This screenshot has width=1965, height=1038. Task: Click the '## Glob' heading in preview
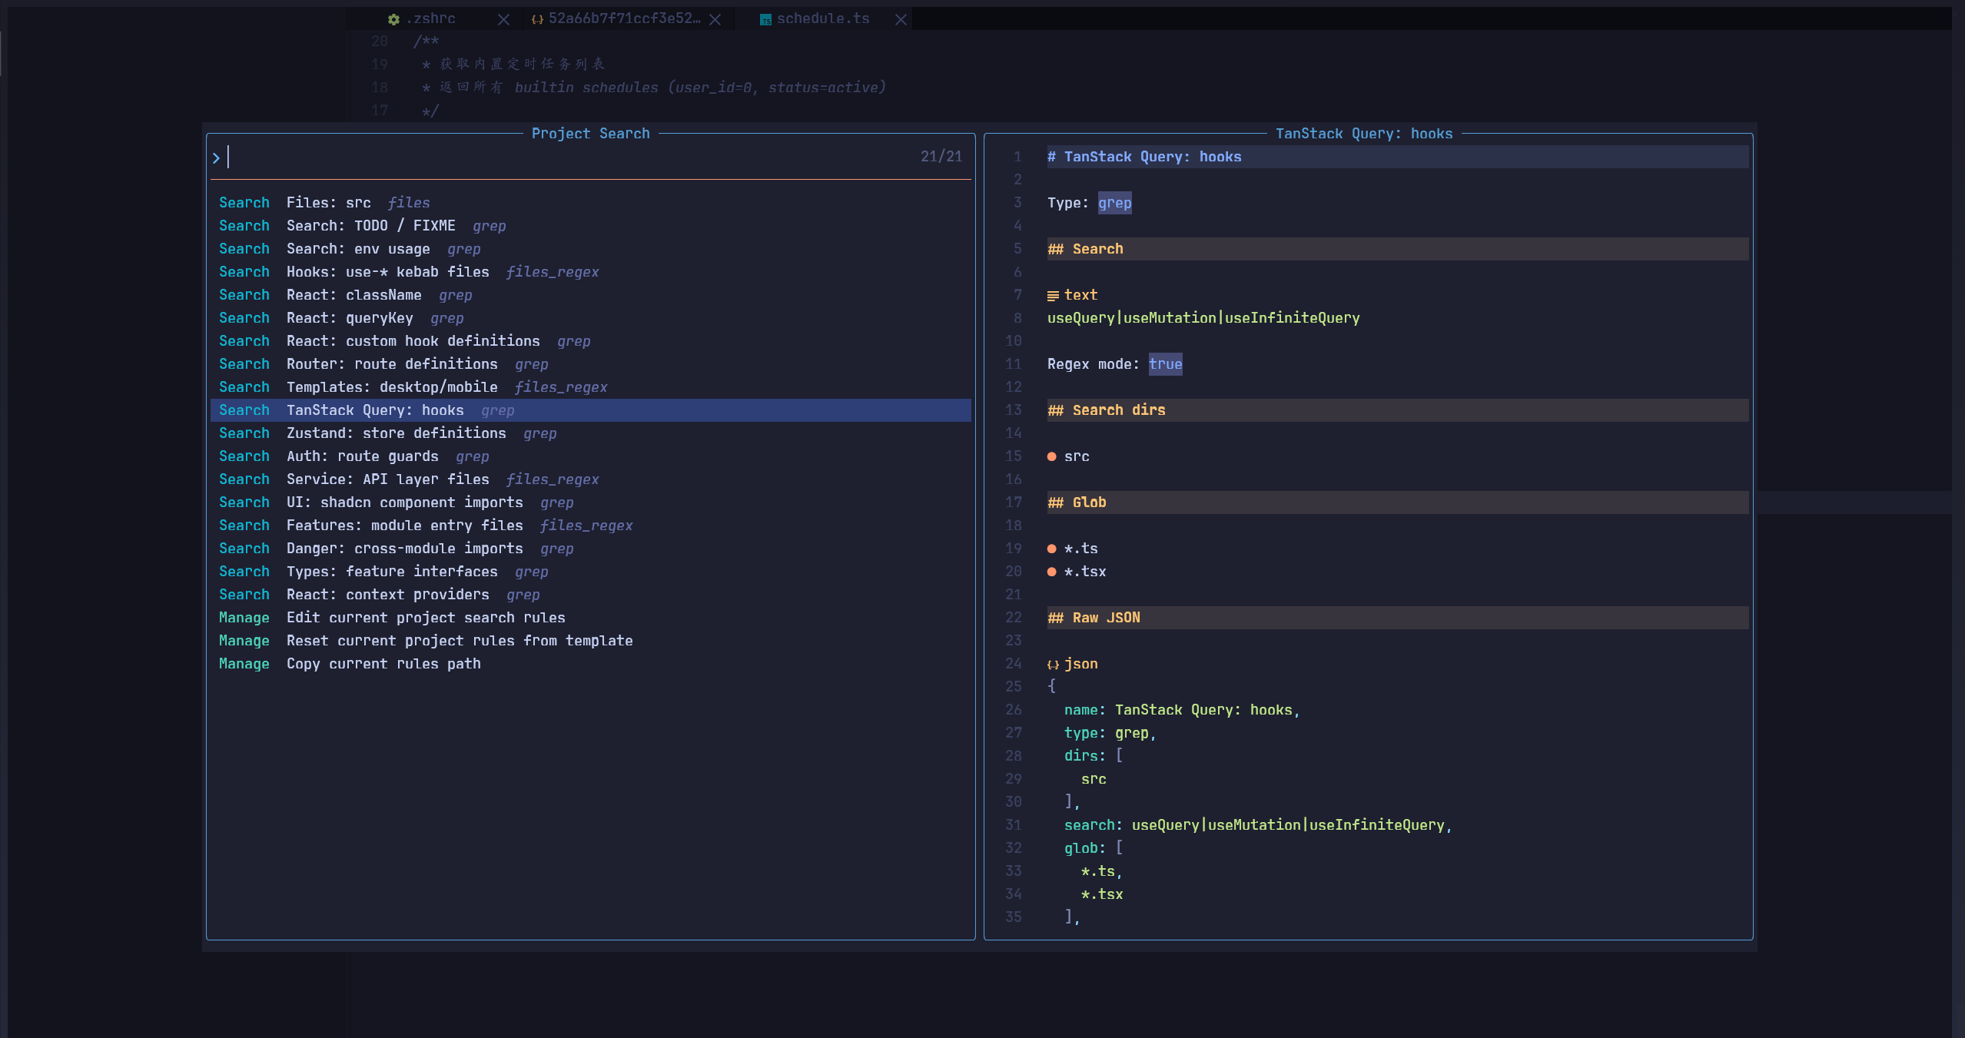[1077, 502]
